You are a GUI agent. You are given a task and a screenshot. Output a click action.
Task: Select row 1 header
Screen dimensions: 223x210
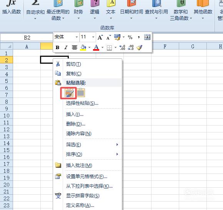(x=7, y=53)
